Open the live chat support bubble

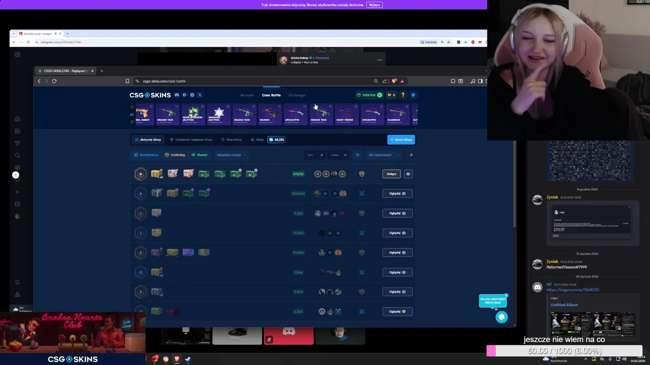tap(502, 317)
